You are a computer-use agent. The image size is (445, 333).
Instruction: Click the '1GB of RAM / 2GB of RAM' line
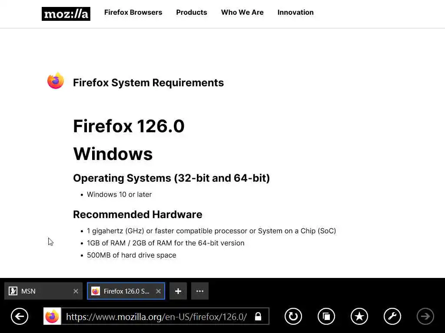(x=166, y=243)
